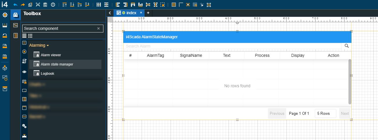Switch the toolbox to list view

24,36
